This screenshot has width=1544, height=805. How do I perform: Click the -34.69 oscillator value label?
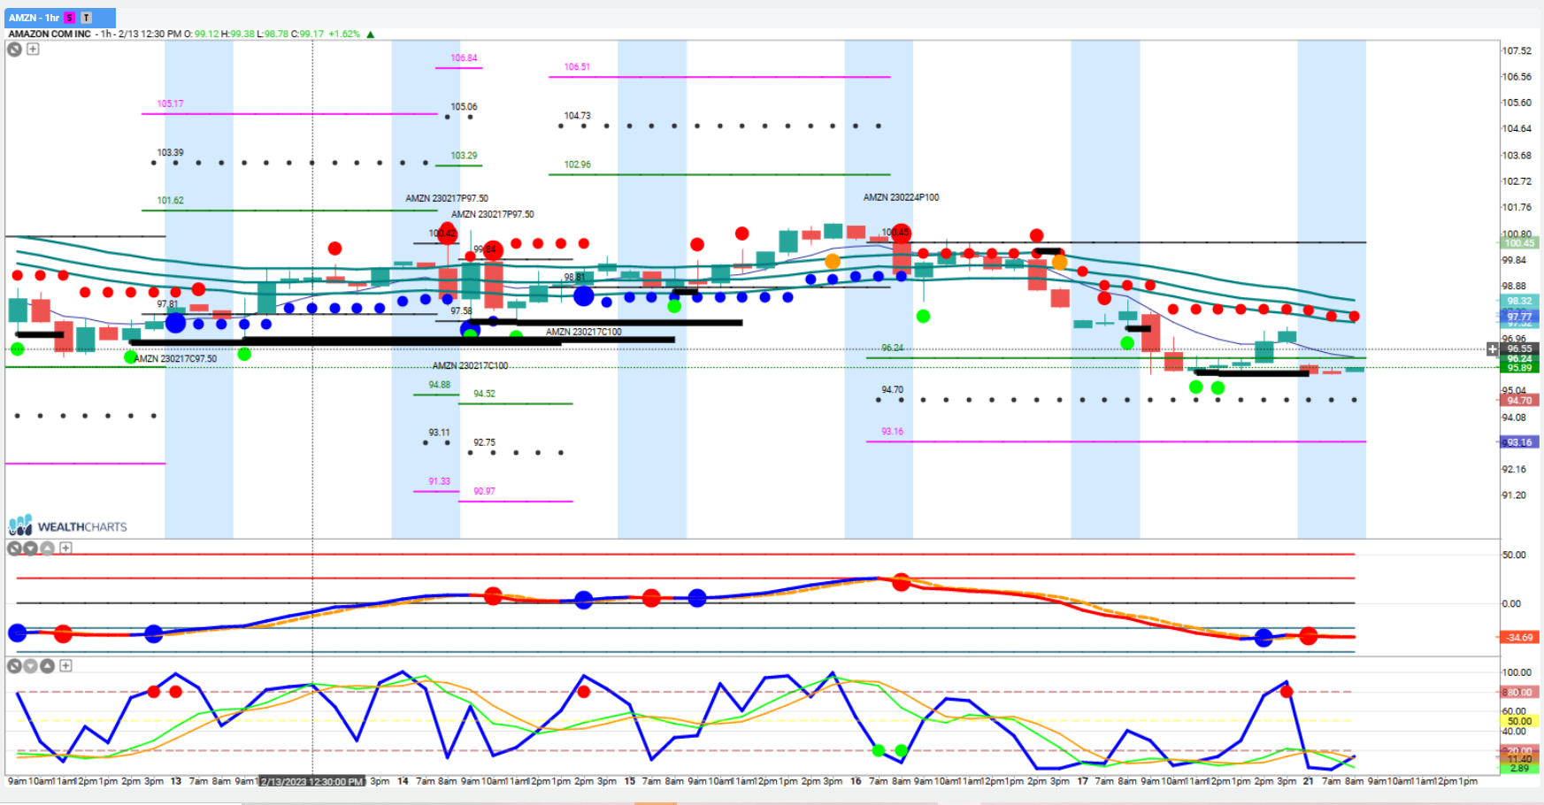1520,637
